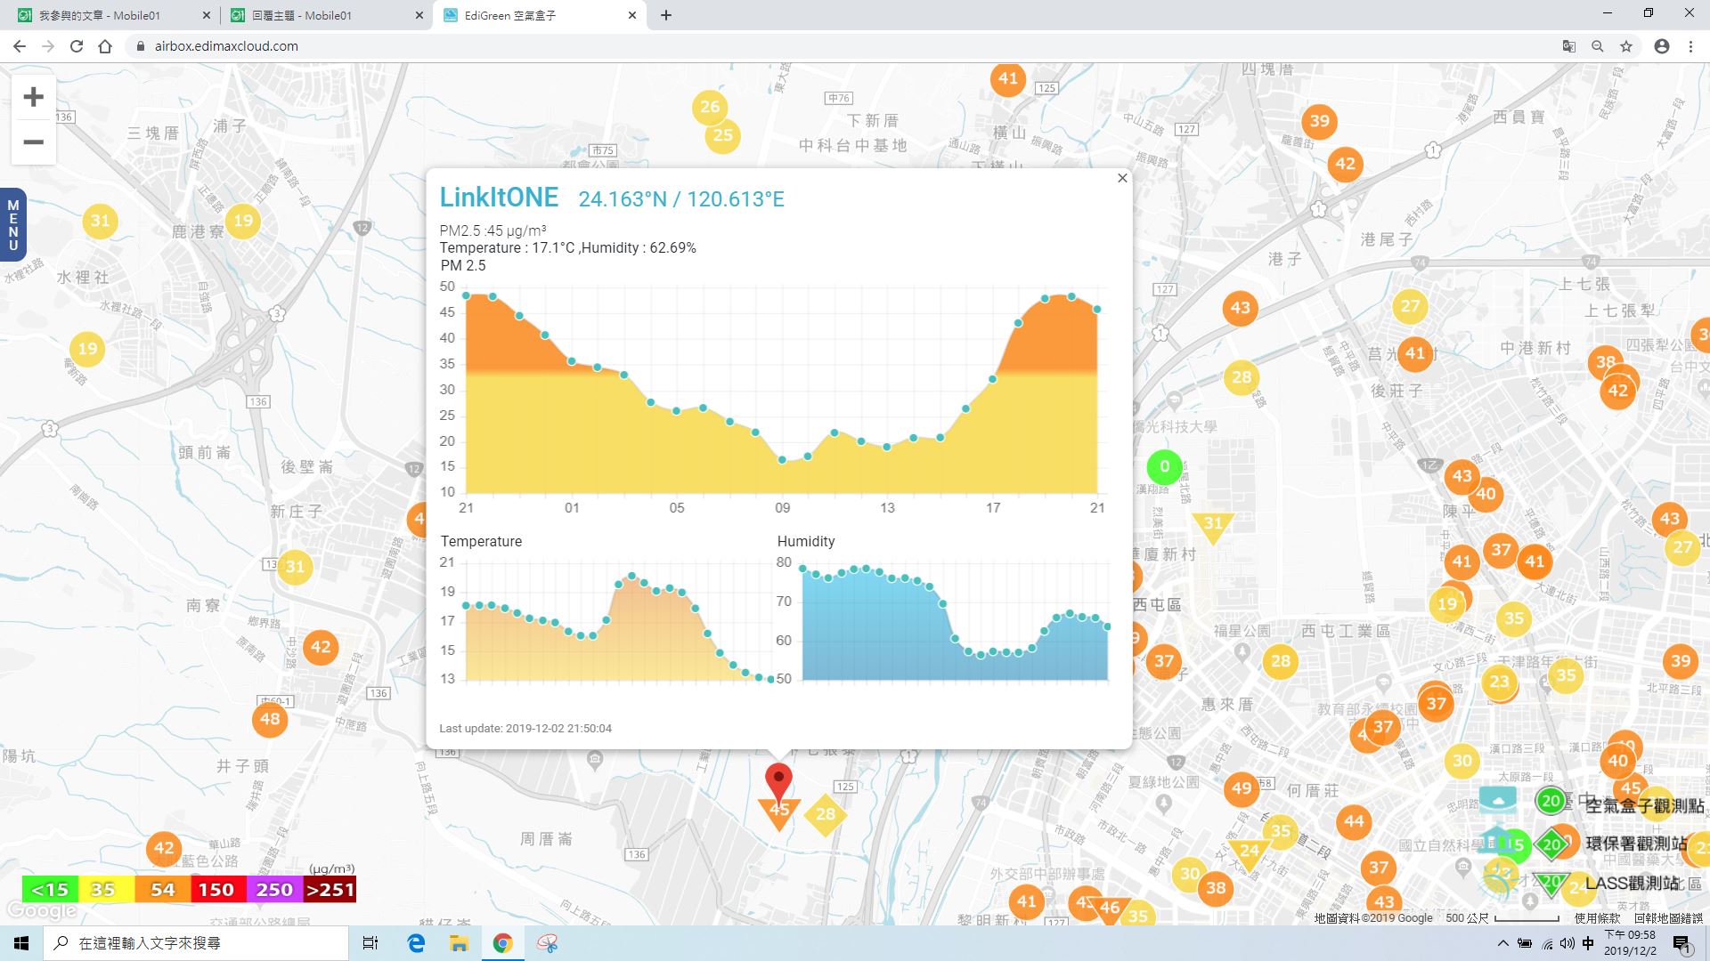Bookmark this page with star icon
The image size is (1710, 961).
(x=1626, y=46)
